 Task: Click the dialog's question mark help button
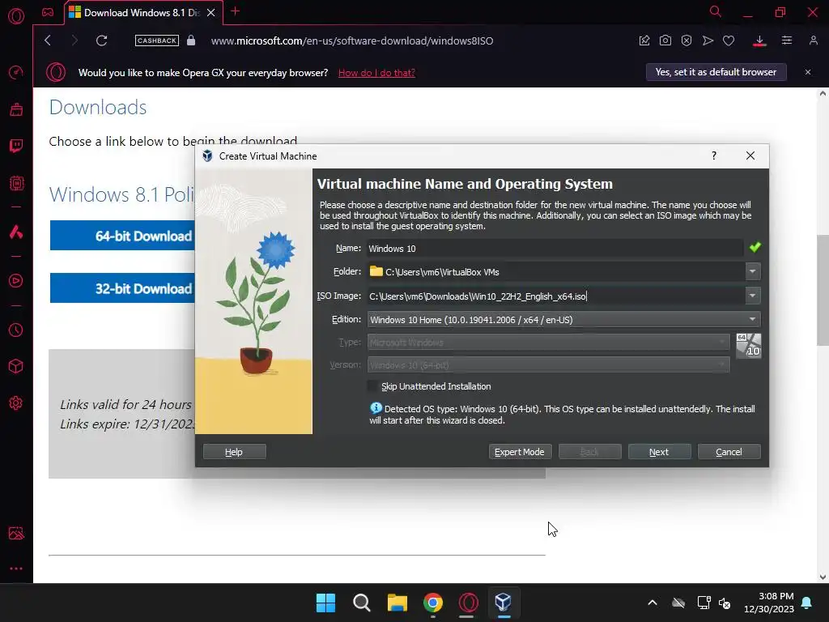tap(714, 155)
